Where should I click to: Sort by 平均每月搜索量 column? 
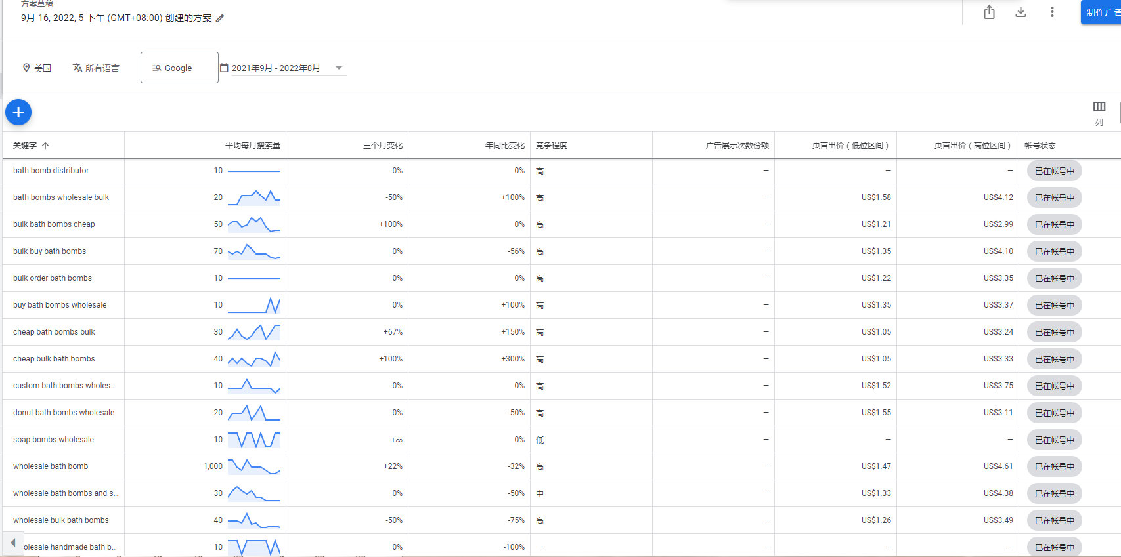(253, 146)
